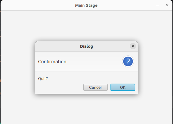
Task: Click empty Main Stage area below the dialog
Action: (86, 109)
